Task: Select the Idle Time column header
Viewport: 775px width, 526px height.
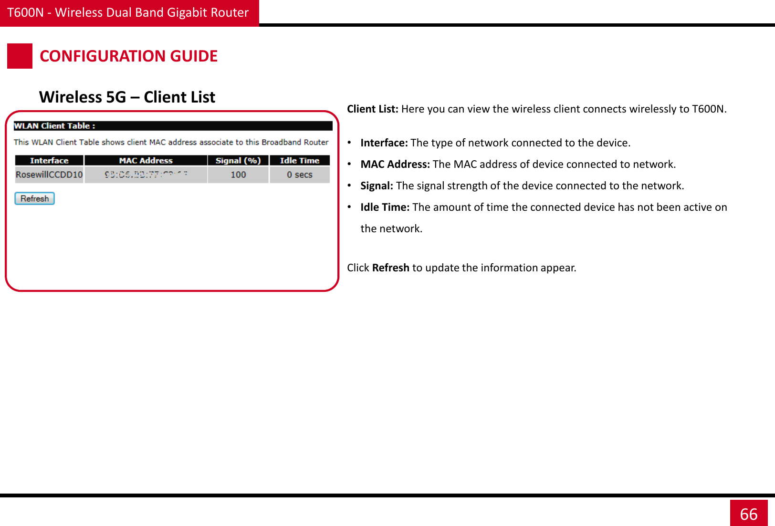Action: pyautogui.click(x=300, y=160)
